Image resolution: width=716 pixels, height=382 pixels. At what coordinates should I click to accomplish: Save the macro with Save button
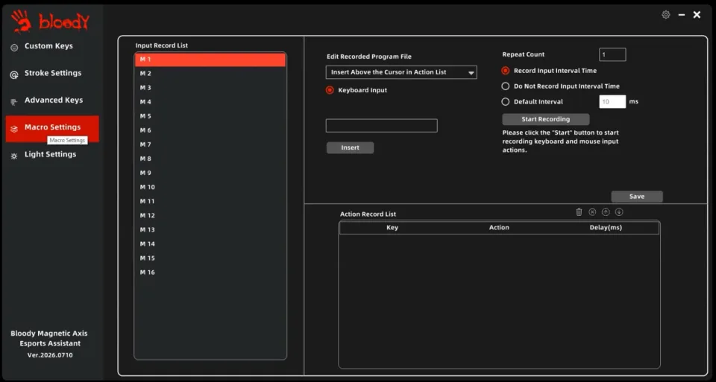click(637, 197)
